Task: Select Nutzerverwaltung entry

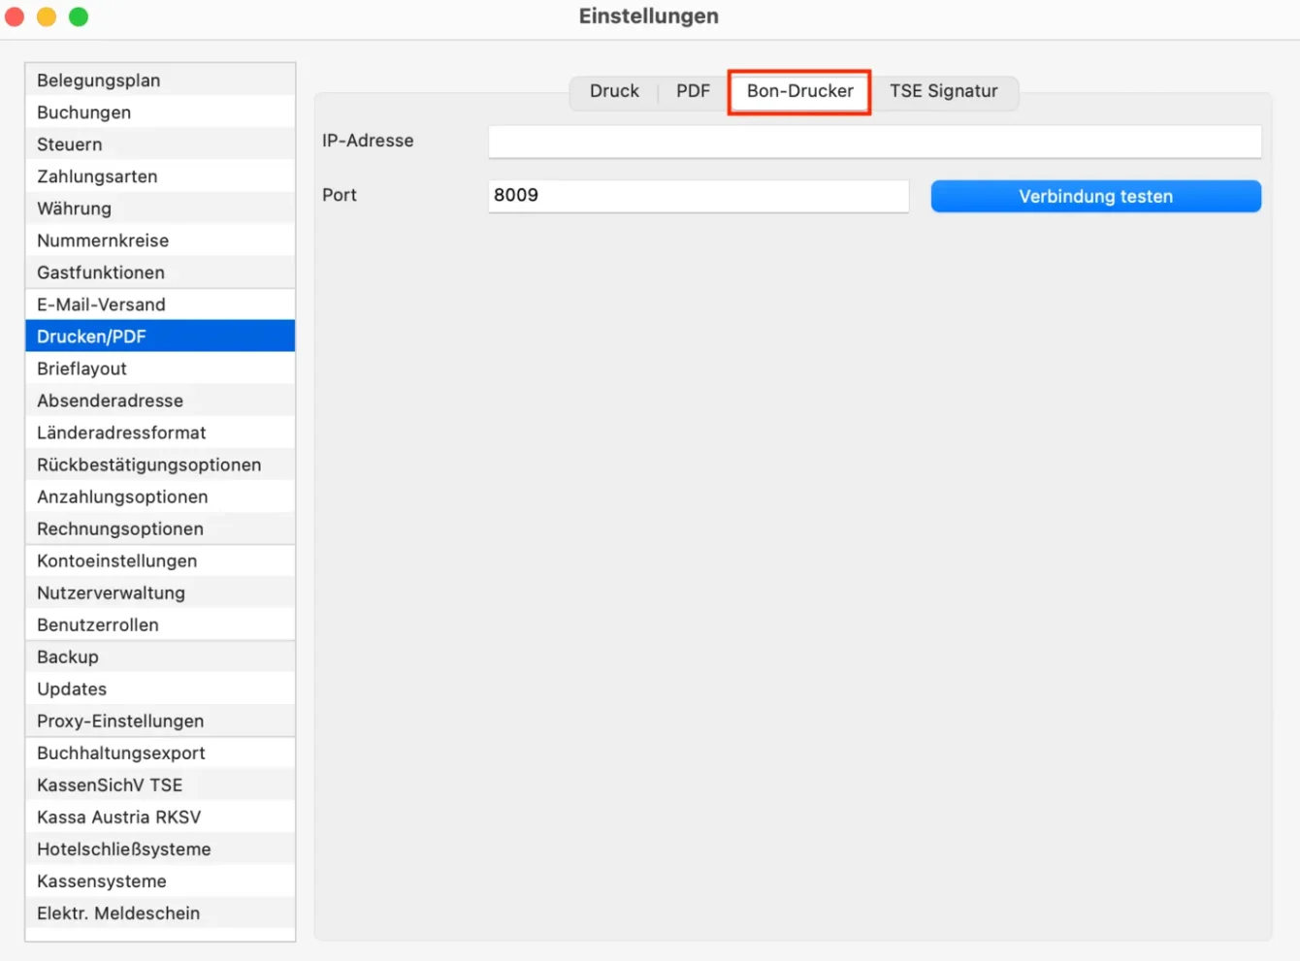Action: (160, 593)
